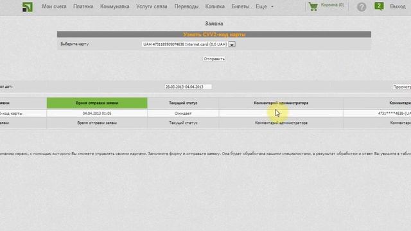Screen dimensions: 411x231
Task: Click the green PrivatBank logo icon
Action: pos(28,7)
